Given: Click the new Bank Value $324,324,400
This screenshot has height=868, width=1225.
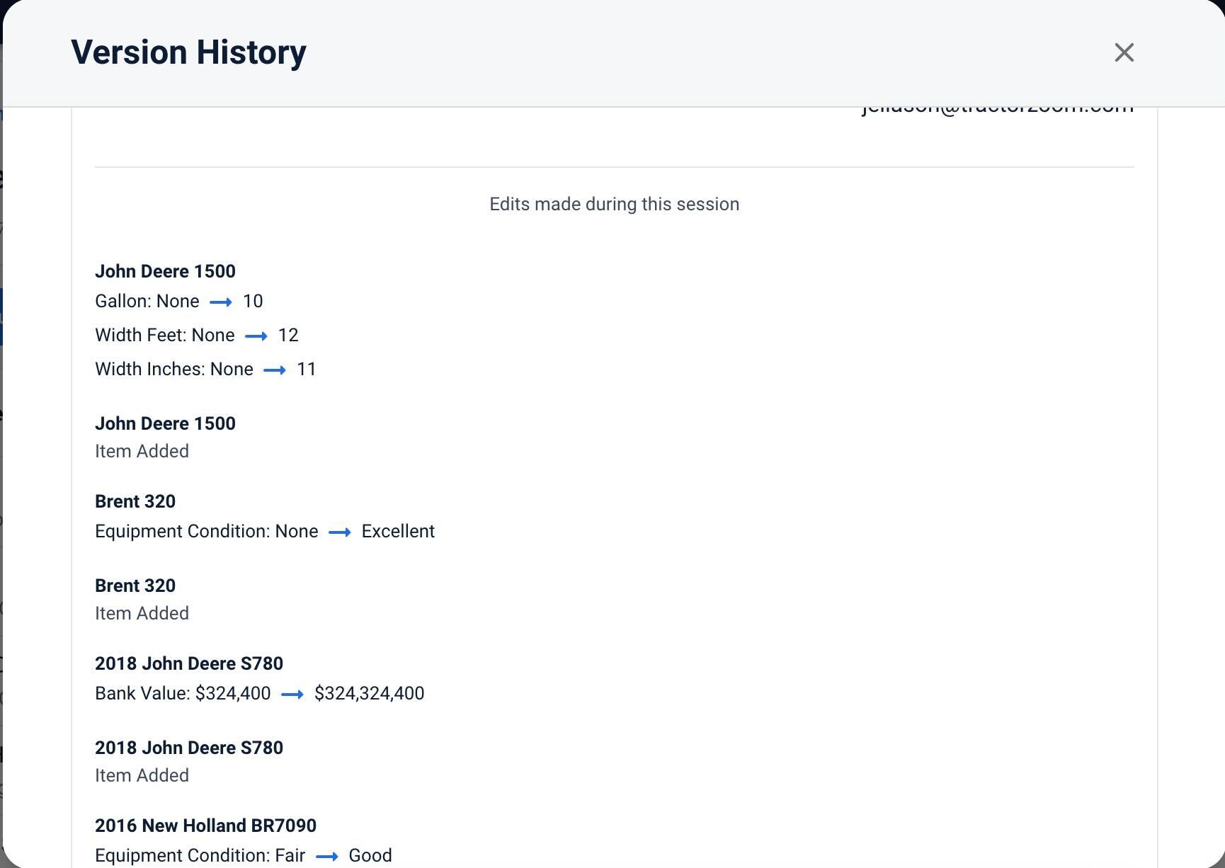Looking at the screenshot, I should click(x=370, y=693).
